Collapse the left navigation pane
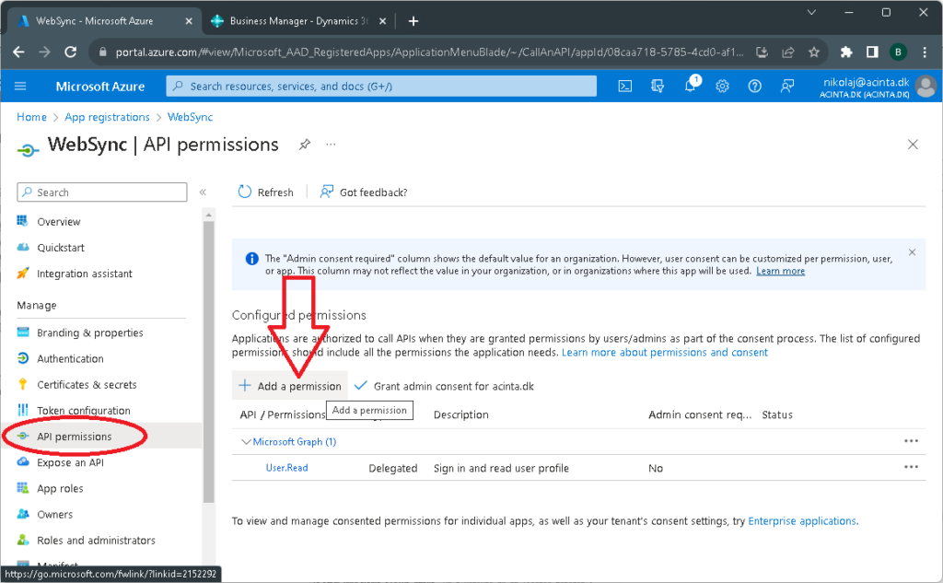This screenshot has height=583, width=943. tap(203, 192)
